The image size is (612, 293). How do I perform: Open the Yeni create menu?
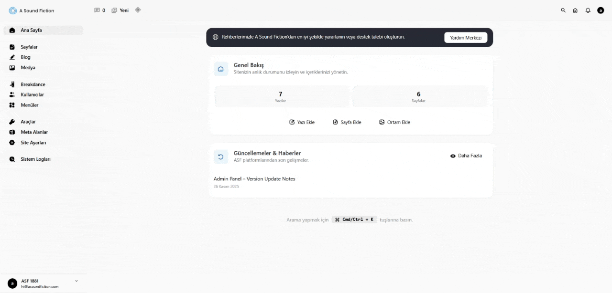click(120, 10)
